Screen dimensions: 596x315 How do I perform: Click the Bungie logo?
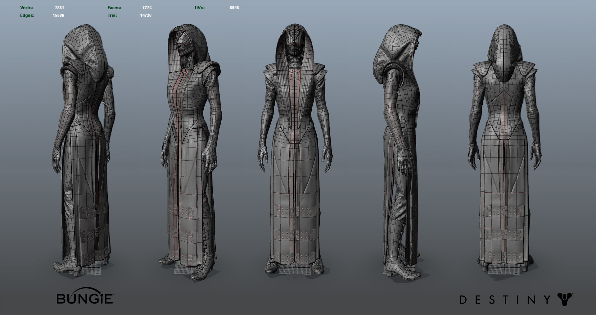pyautogui.click(x=85, y=296)
